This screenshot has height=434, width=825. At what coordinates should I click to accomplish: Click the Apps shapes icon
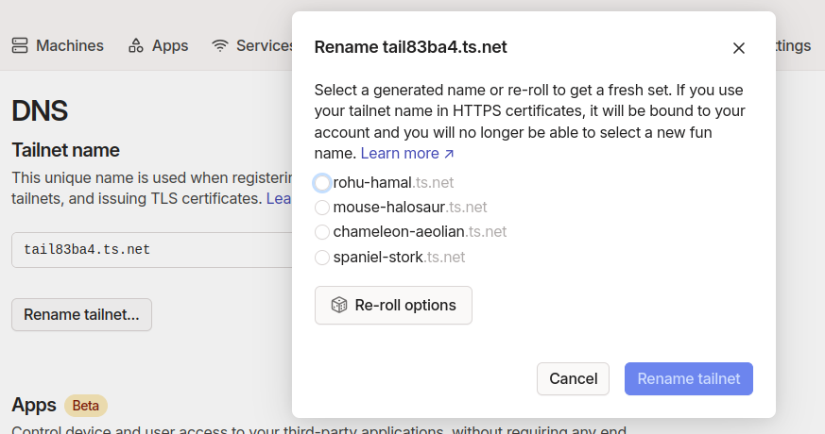136,45
